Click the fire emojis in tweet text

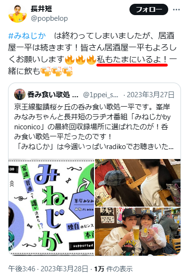click(81, 59)
